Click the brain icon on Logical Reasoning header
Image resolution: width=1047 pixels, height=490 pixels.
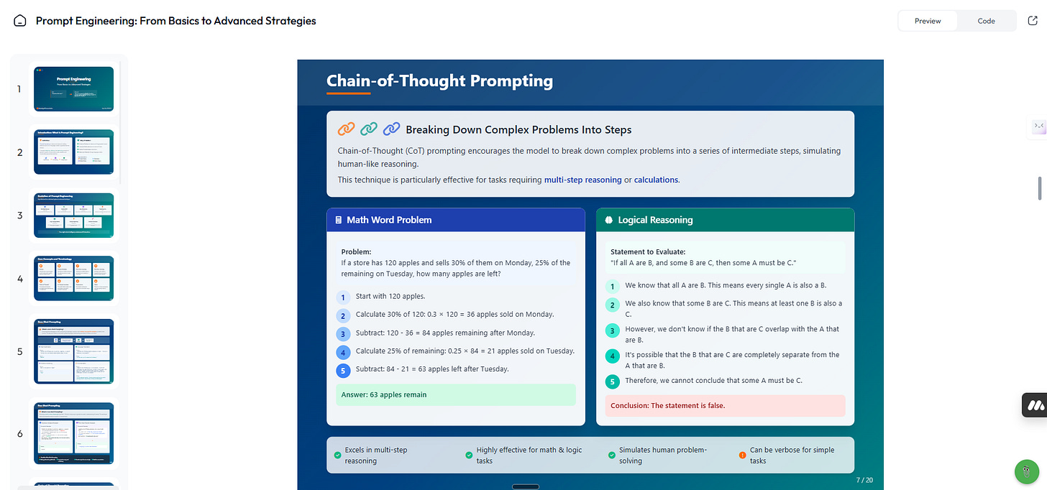click(x=608, y=219)
